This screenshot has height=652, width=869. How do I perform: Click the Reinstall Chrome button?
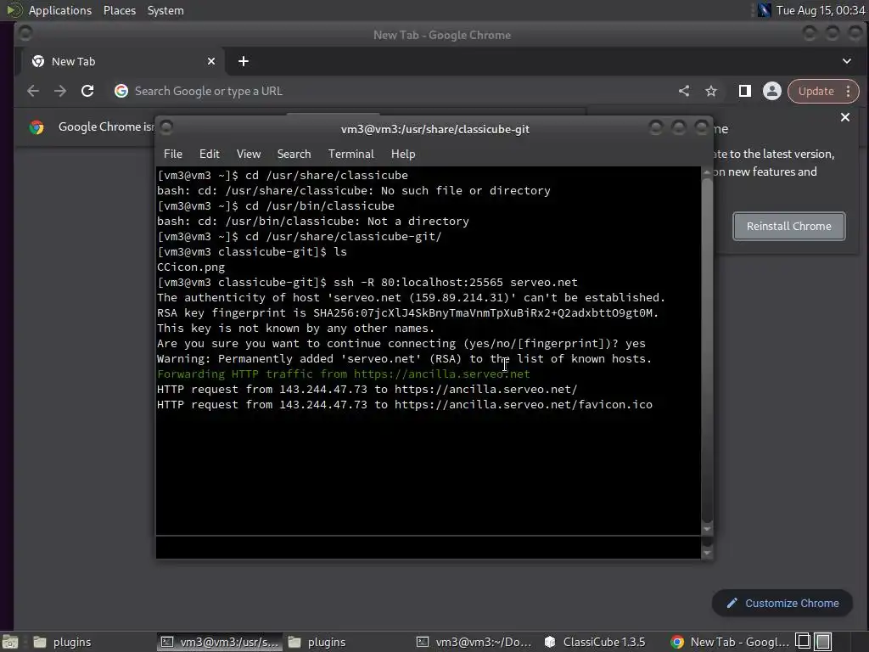click(x=789, y=226)
